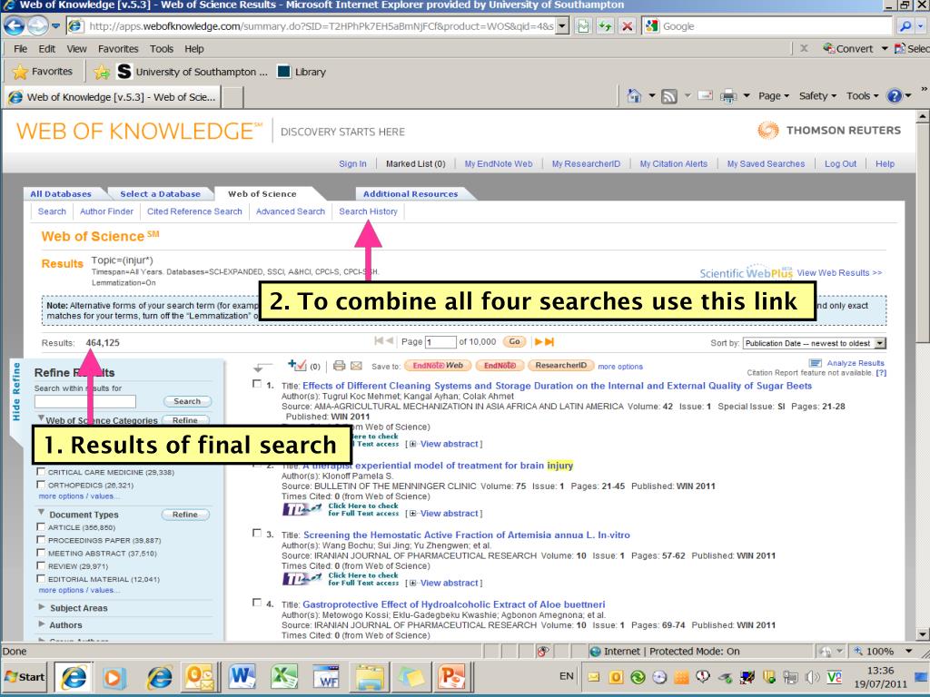
Task: Click the print results printer icon
Action: click(340, 366)
